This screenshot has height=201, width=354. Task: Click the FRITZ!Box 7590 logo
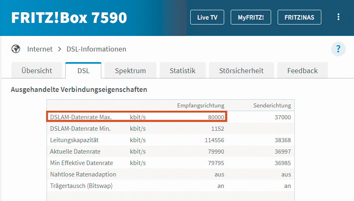tap(69, 18)
